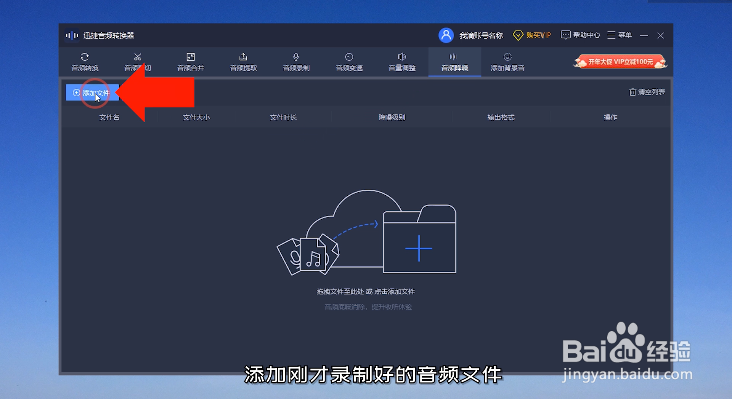Viewport: 732px width, 399px height.
Task: Open the 音频提取 audio extract tab
Action: [x=243, y=62]
